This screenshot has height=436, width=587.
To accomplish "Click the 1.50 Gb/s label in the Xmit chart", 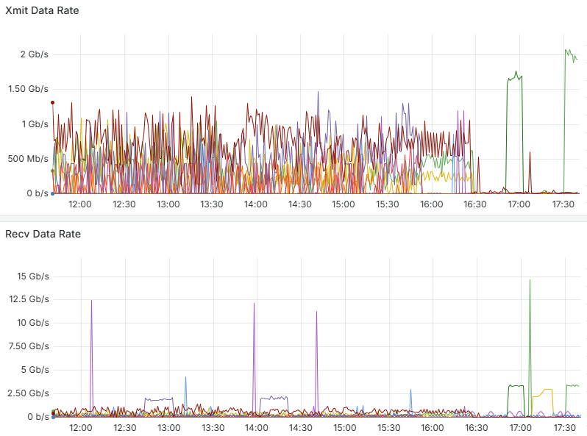I will pyautogui.click(x=29, y=89).
